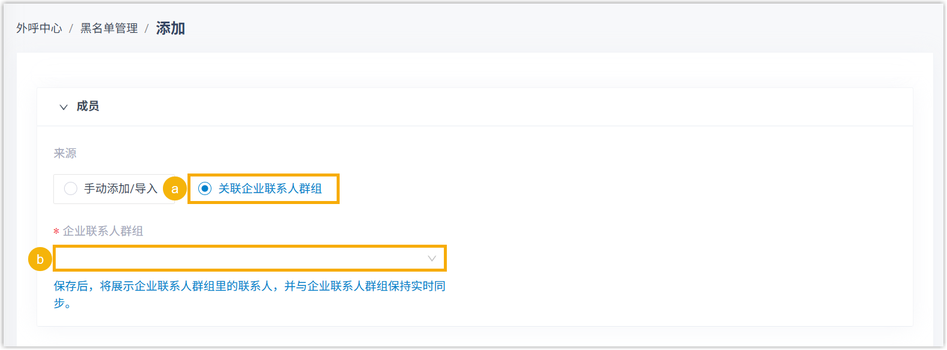Screen dimensions: 947x350
Task: Go to 外呼中心 breadcrumb
Action: point(39,28)
